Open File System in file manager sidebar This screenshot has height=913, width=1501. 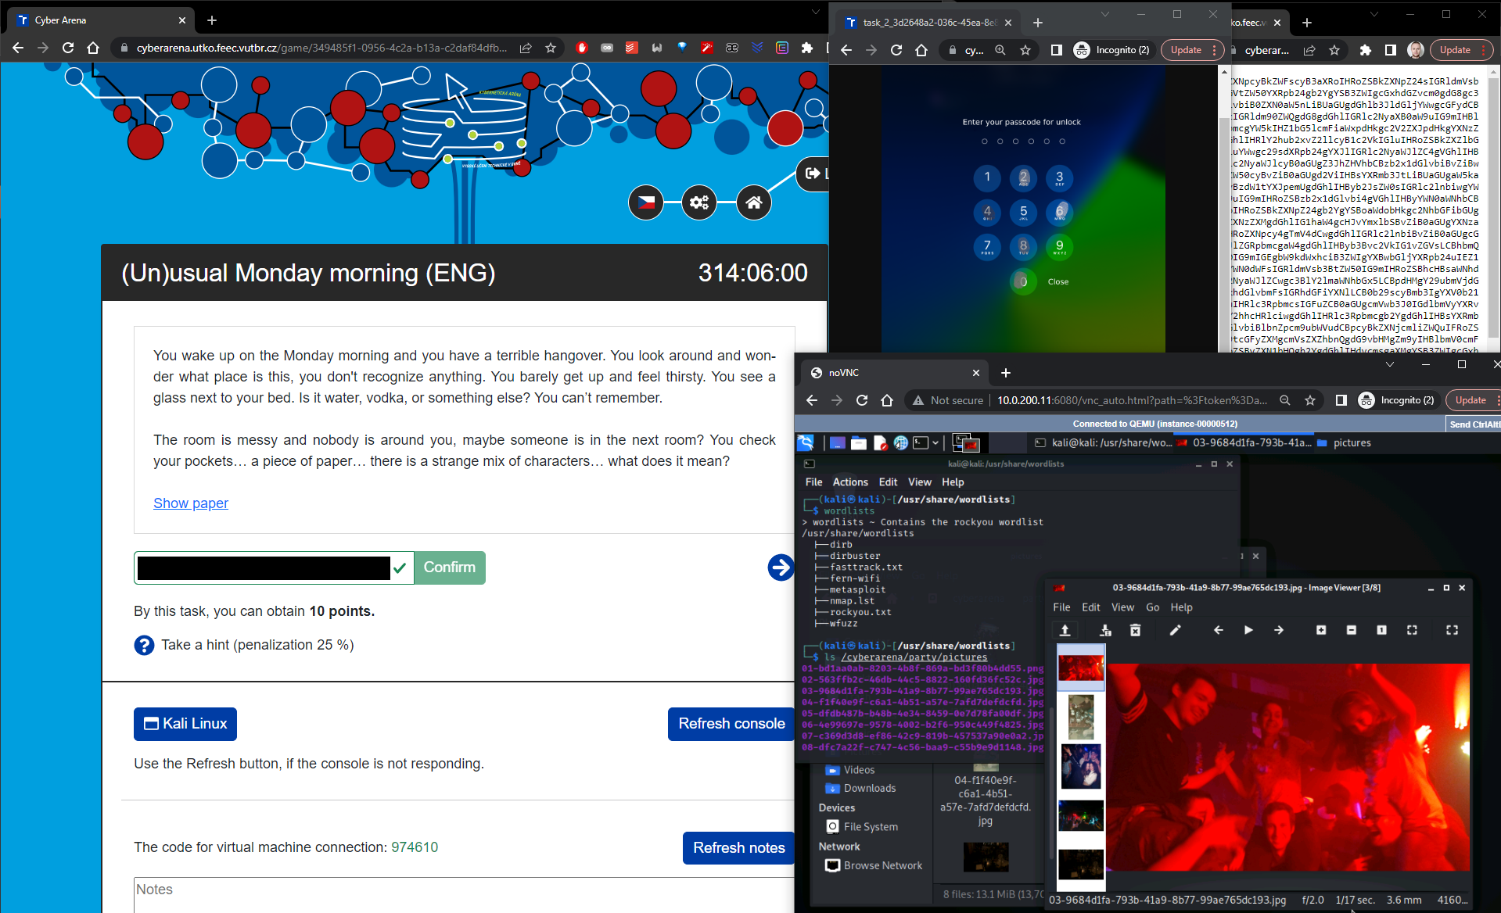(x=863, y=827)
